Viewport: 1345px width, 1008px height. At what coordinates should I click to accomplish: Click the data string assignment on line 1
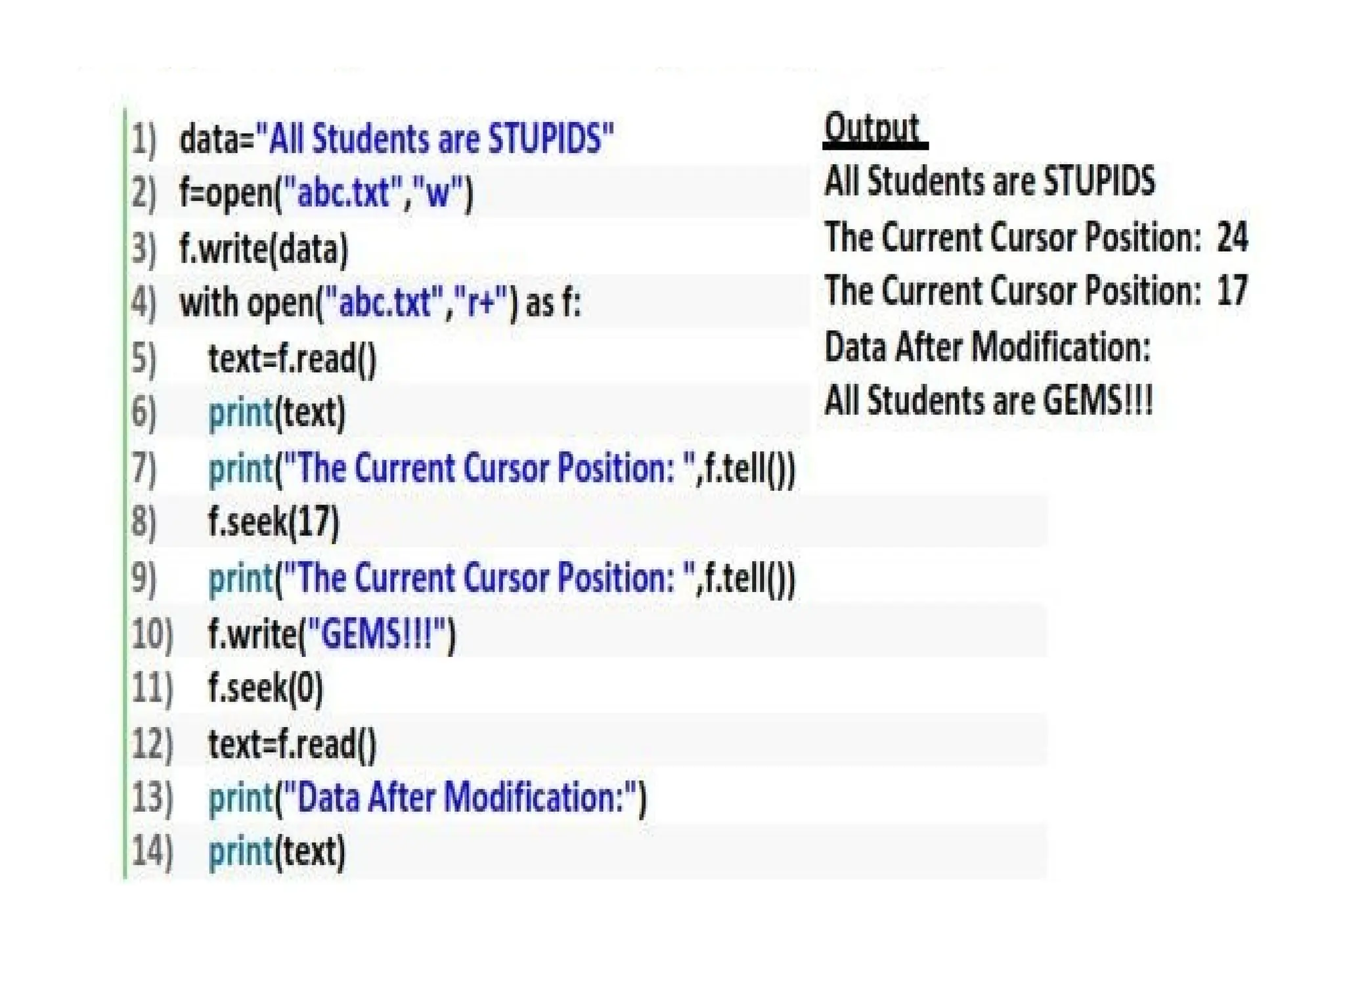(x=396, y=139)
